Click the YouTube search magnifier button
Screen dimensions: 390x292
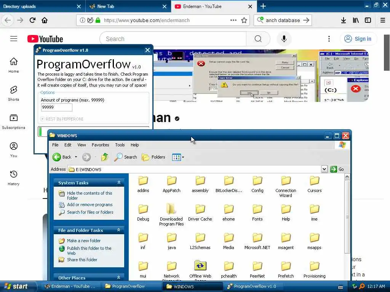coord(258,39)
